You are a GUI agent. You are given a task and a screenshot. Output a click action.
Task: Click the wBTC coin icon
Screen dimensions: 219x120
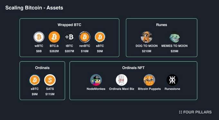39,37
